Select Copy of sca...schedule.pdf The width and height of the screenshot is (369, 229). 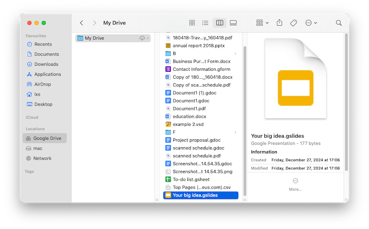coord(201,85)
